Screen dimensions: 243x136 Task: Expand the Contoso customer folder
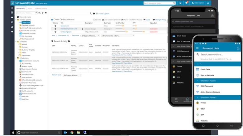tap(18, 47)
